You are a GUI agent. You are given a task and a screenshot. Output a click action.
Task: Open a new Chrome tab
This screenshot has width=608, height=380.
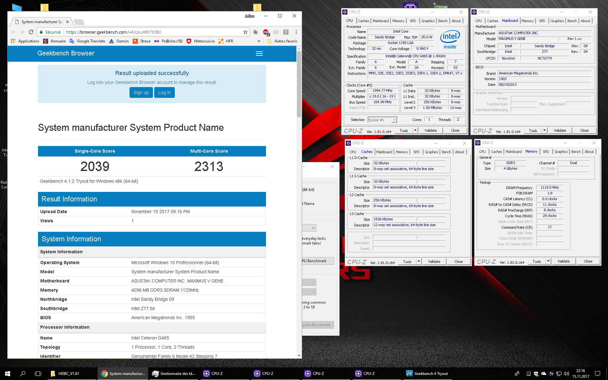[79, 22]
